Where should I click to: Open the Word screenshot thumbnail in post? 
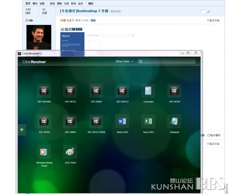click(73, 41)
